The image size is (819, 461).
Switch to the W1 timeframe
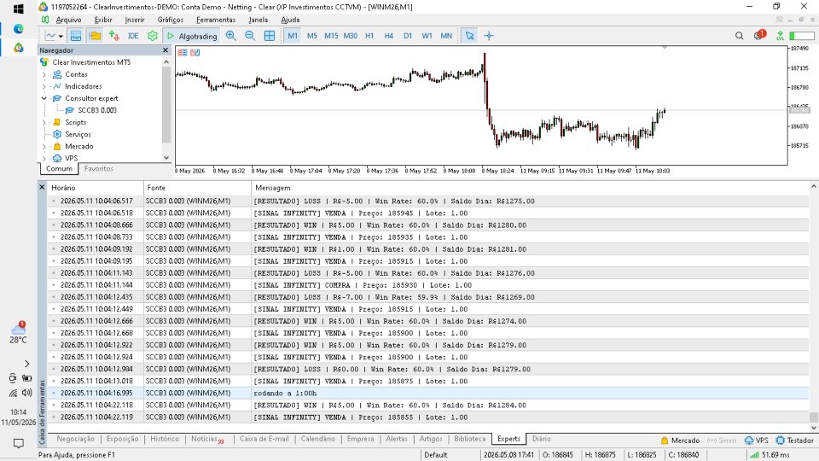pos(427,36)
